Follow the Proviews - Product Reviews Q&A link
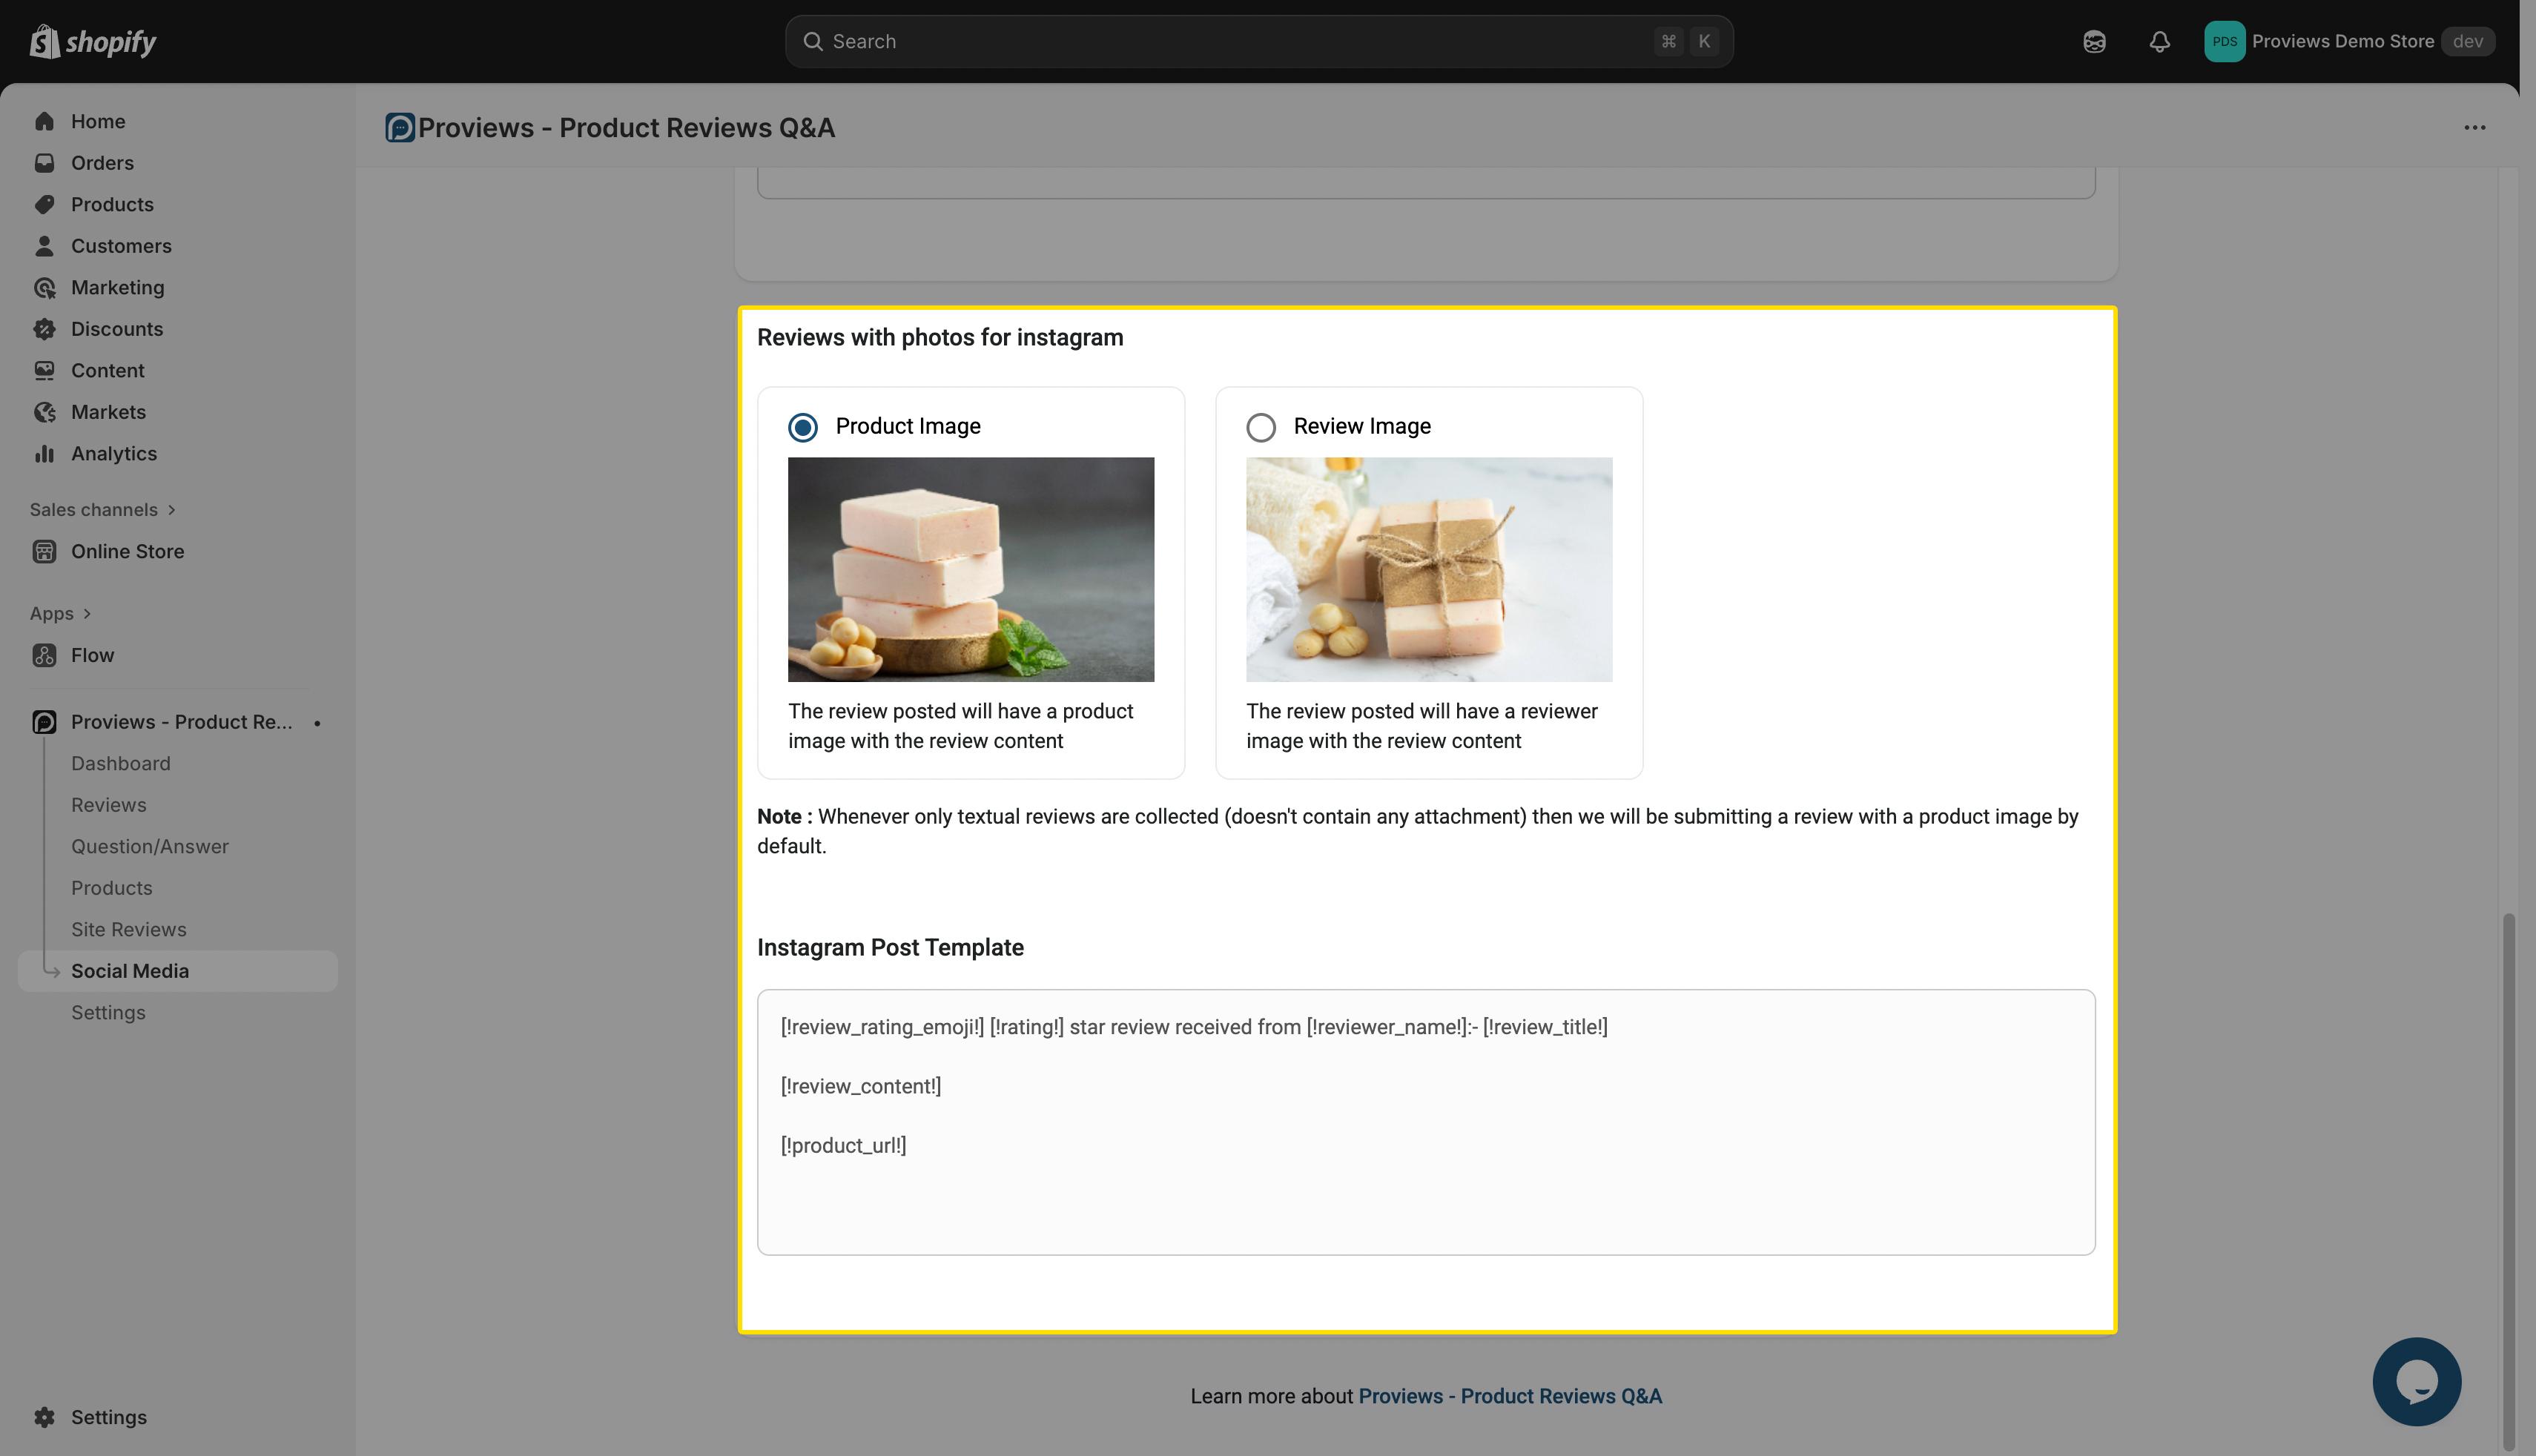Image resolution: width=2536 pixels, height=1456 pixels. tap(1509, 1396)
